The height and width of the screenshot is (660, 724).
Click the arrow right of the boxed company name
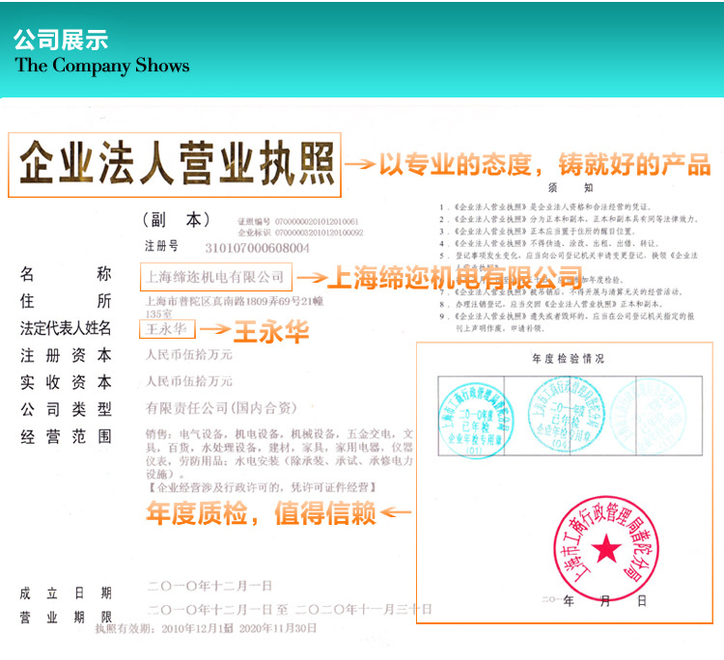pyautogui.click(x=307, y=278)
